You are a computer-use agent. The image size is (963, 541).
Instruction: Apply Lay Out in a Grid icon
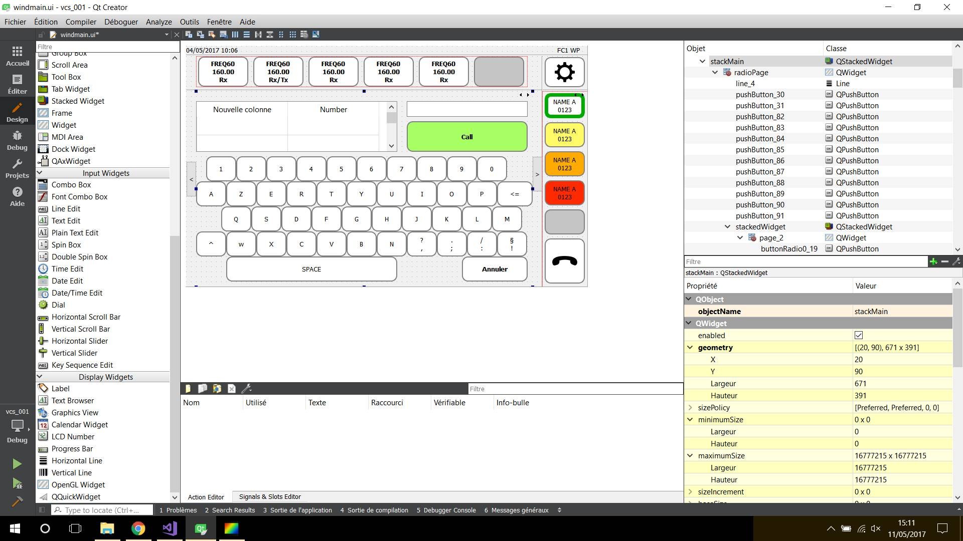(x=293, y=35)
